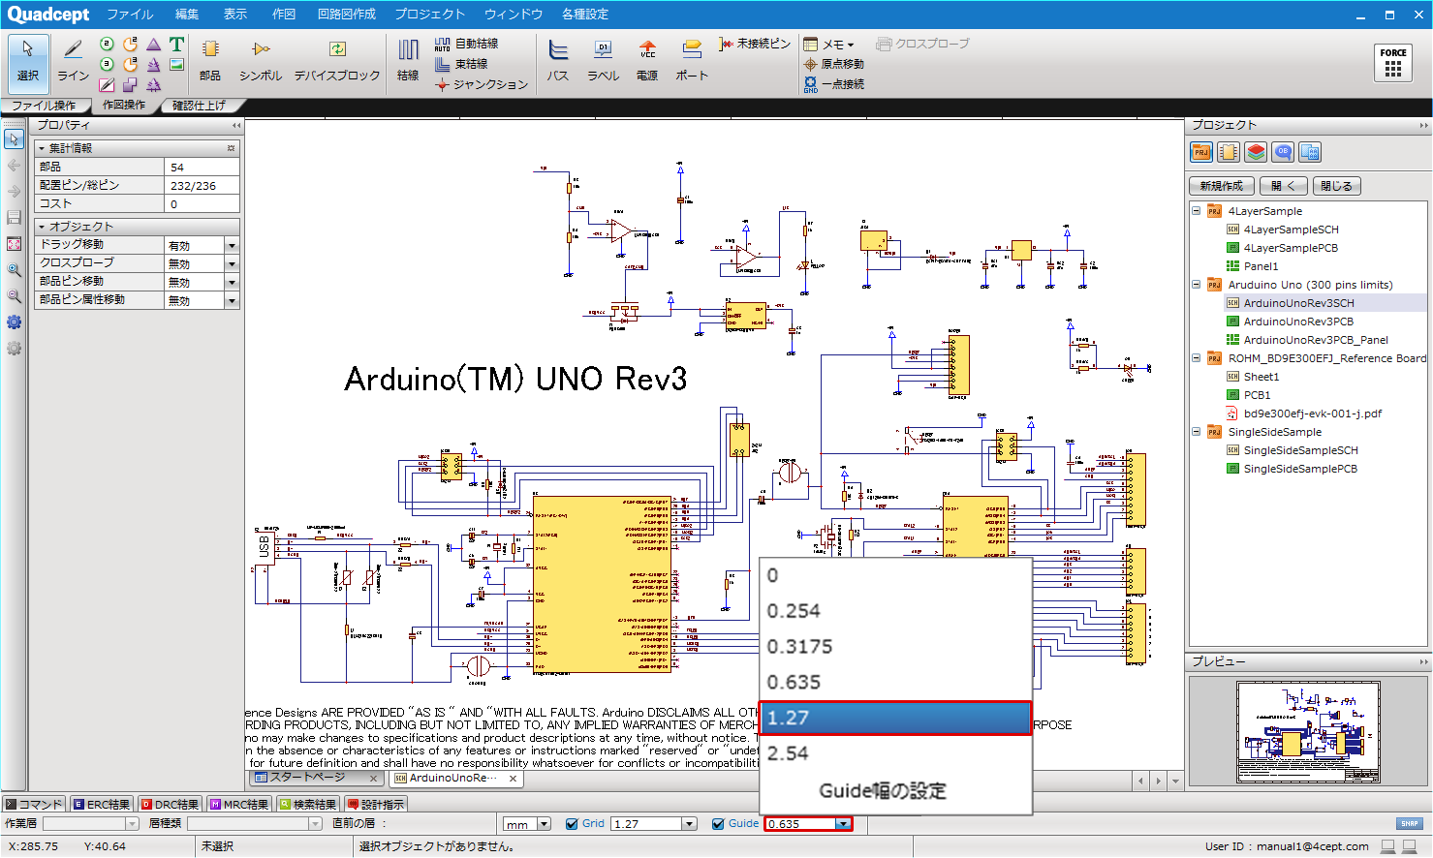Choose the ライン line drawing tool
The width and height of the screenshot is (1433, 858).
(x=73, y=60)
